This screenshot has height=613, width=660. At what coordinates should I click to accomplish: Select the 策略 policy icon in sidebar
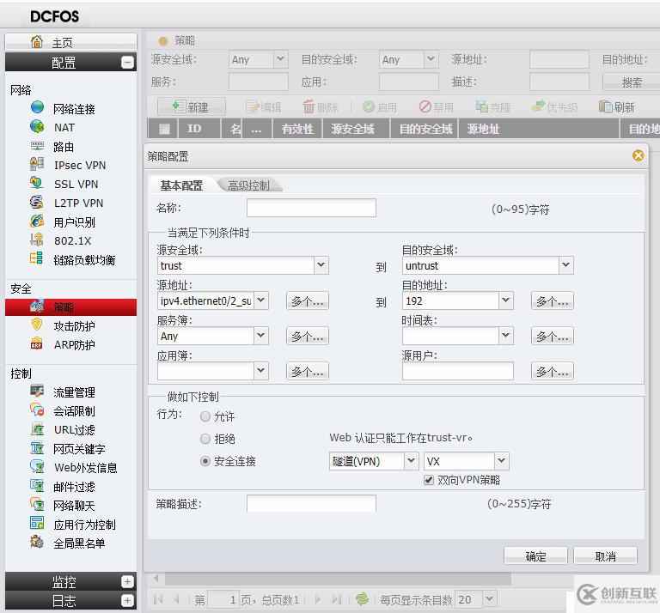click(x=37, y=306)
